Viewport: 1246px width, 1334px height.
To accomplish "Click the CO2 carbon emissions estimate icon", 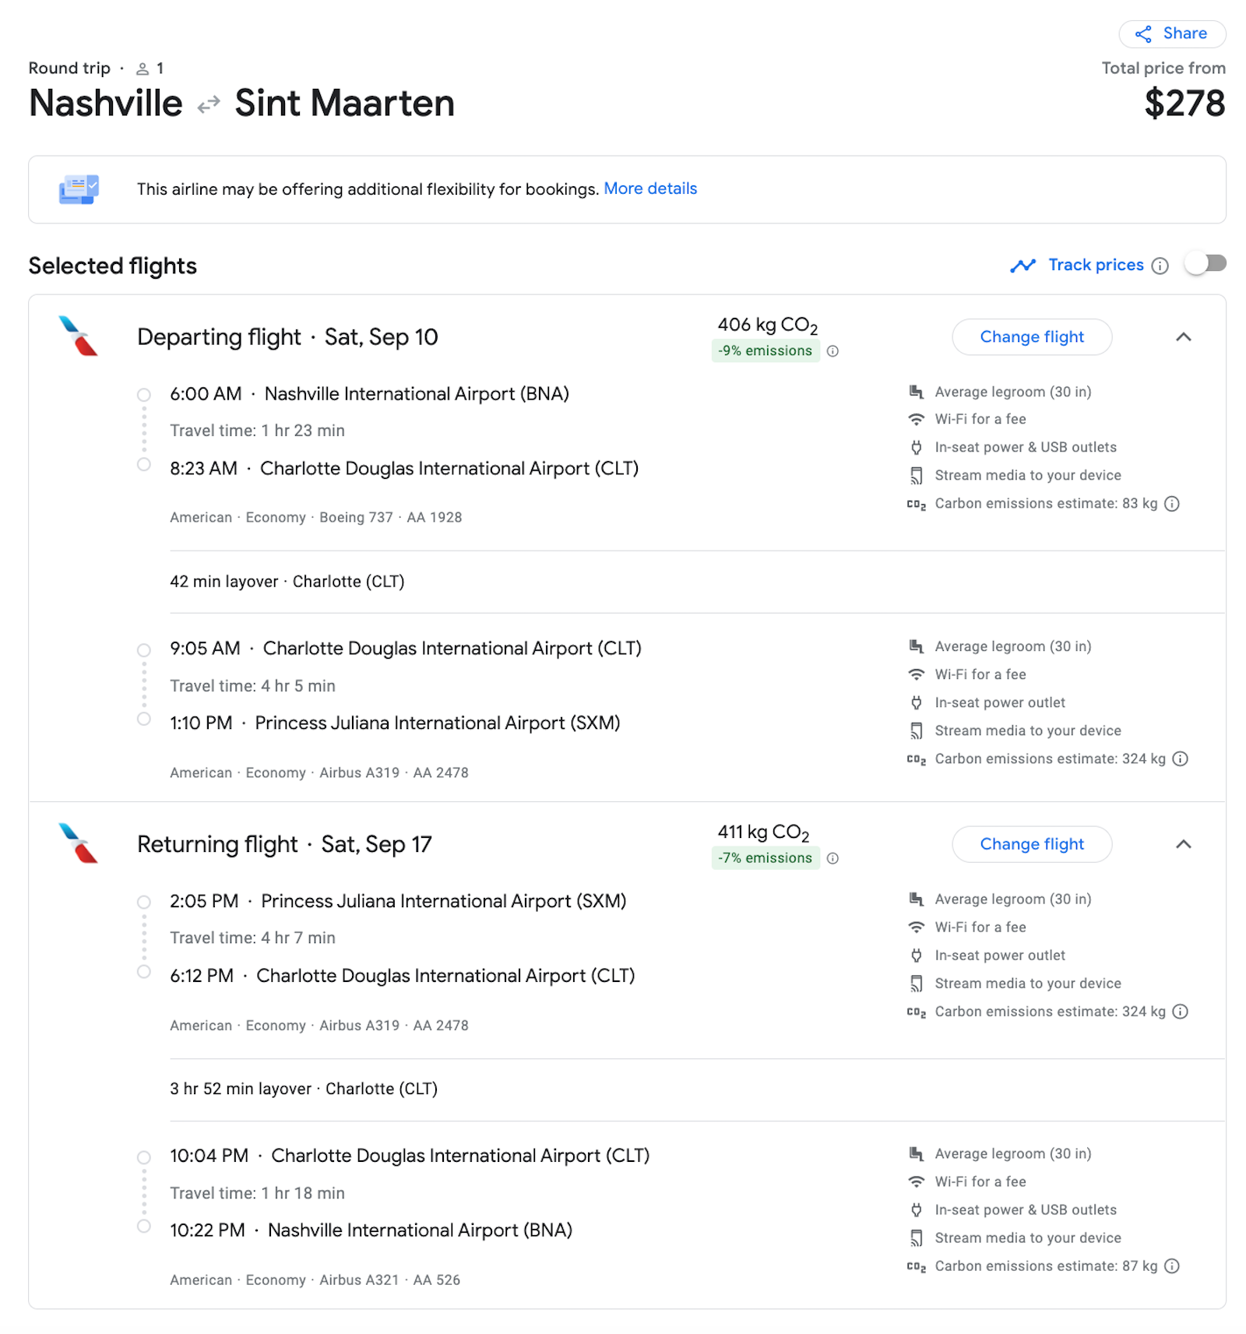I will [x=917, y=503].
